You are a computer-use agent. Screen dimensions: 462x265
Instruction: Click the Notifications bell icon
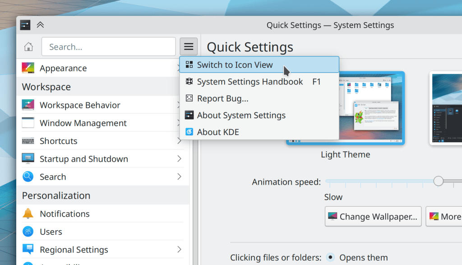pos(28,214)
